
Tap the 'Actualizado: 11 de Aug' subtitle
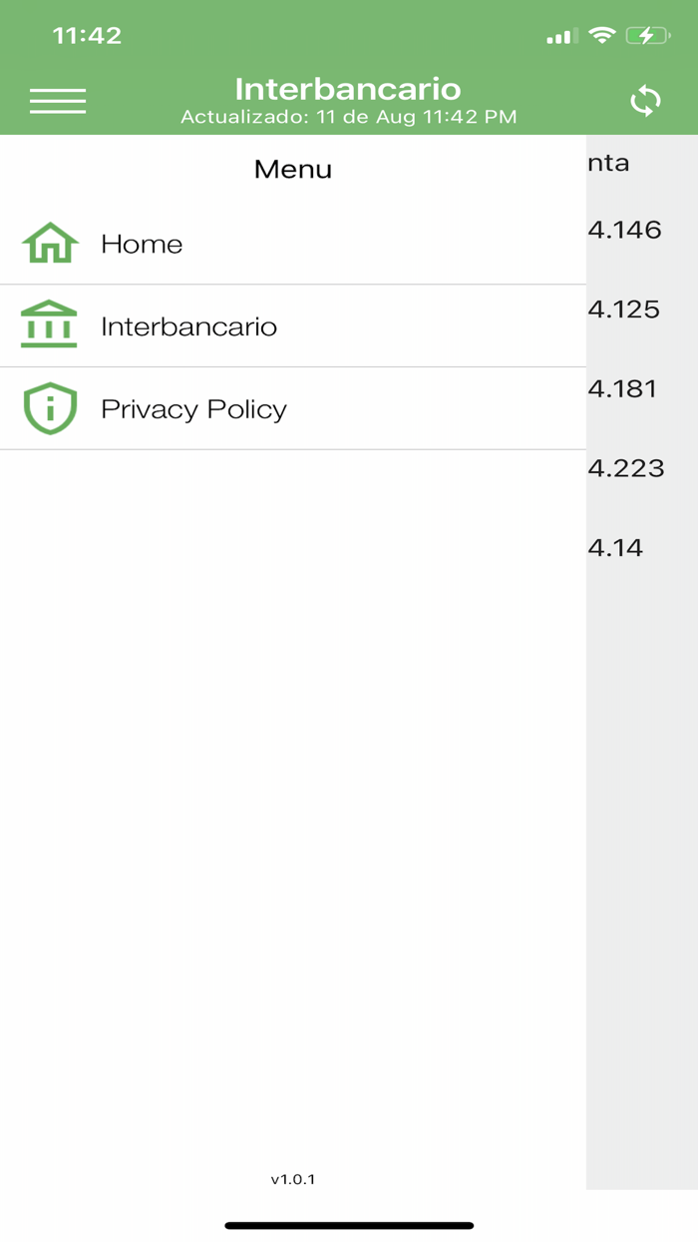(348, 117)
